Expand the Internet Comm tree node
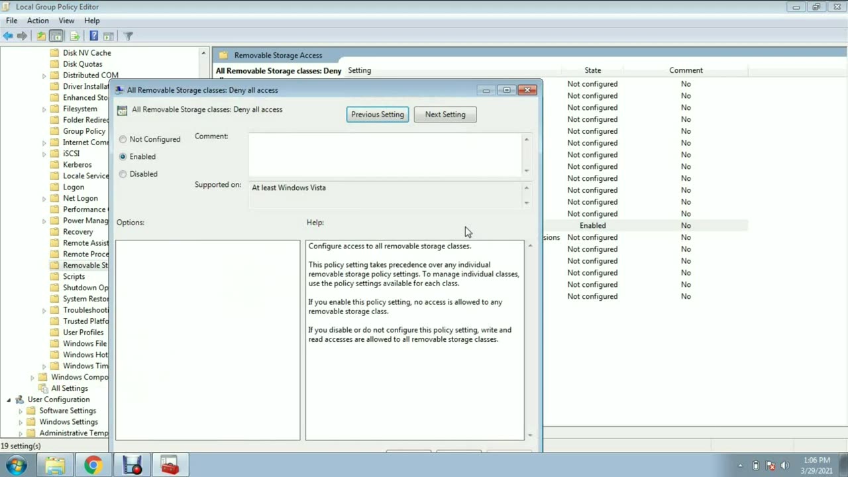The height and width of the screenshot is (477, 848). 44,142
